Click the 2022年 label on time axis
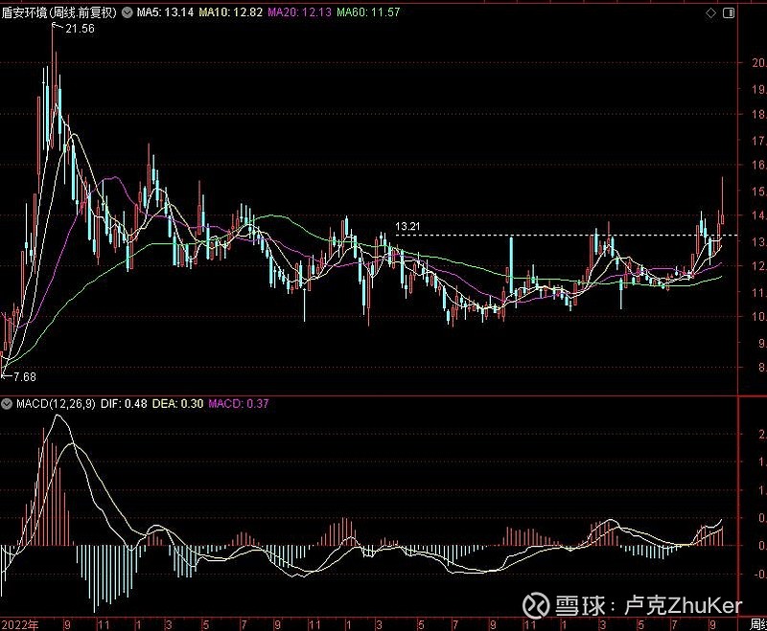 click(19, 624)
